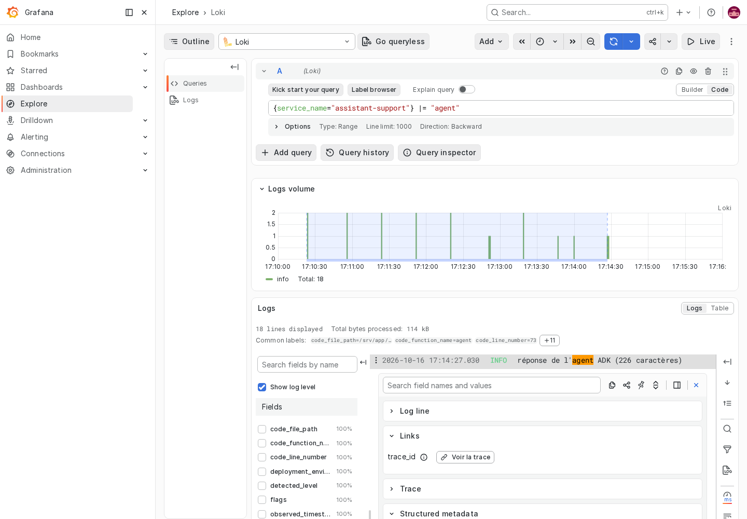The image size is (747, 519).
Task: Hide query A with the eye icon
Action: pyautogui.click(x=694, y=71)
